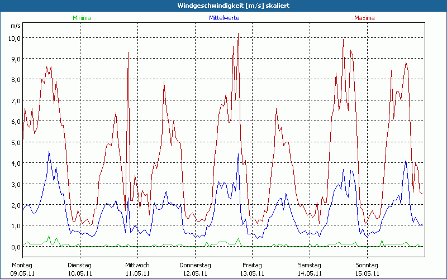The image size is (447, 279).
Task: Click the date 10.05.11
Action: click(x=80, y=273)
